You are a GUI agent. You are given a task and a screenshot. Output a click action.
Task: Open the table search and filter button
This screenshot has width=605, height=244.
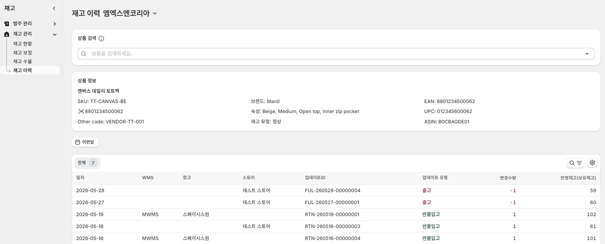pos(575,163)
